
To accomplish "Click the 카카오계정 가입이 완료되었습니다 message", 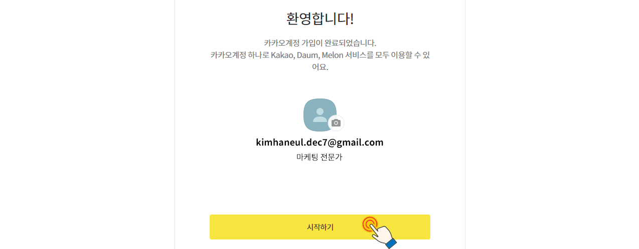I will tap(320, 42).
